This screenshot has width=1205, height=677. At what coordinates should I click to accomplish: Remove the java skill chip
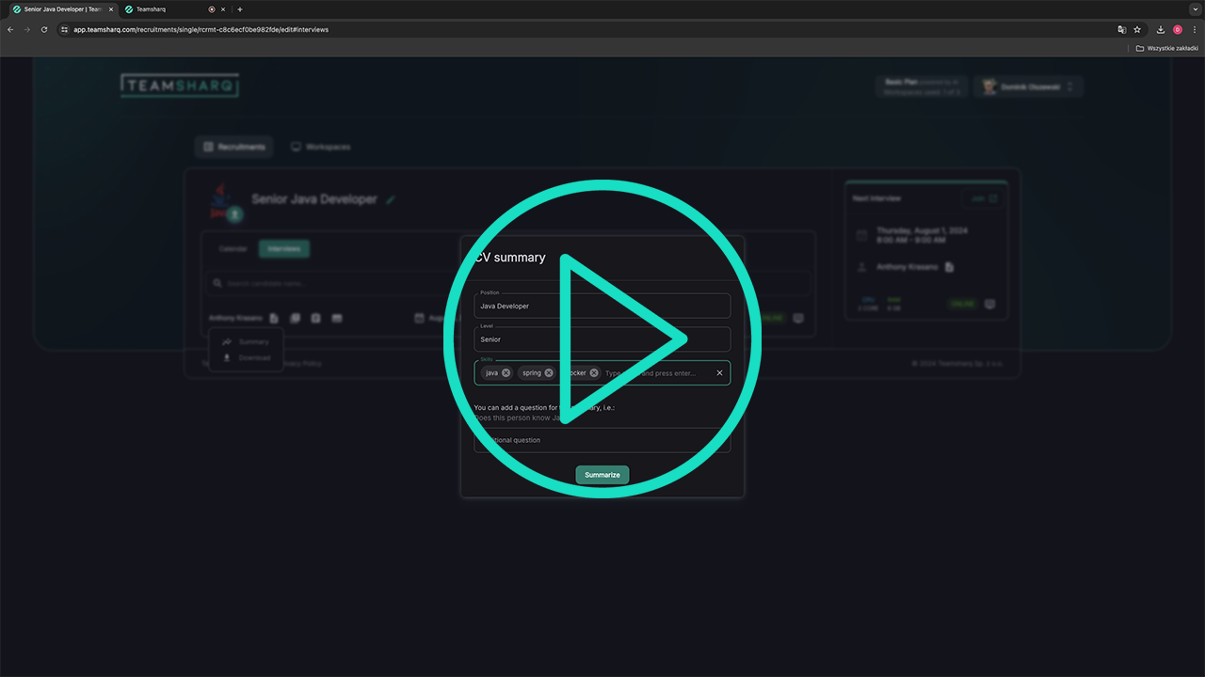point(506,373)
